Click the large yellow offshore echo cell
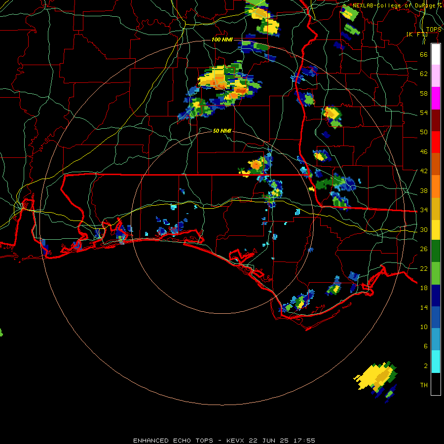This screenshot has width=444, height=444. coord(375,376)
